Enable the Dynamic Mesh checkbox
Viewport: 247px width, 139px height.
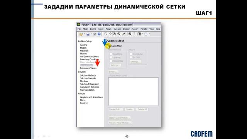pyautogui.click(x=107, y=46)
